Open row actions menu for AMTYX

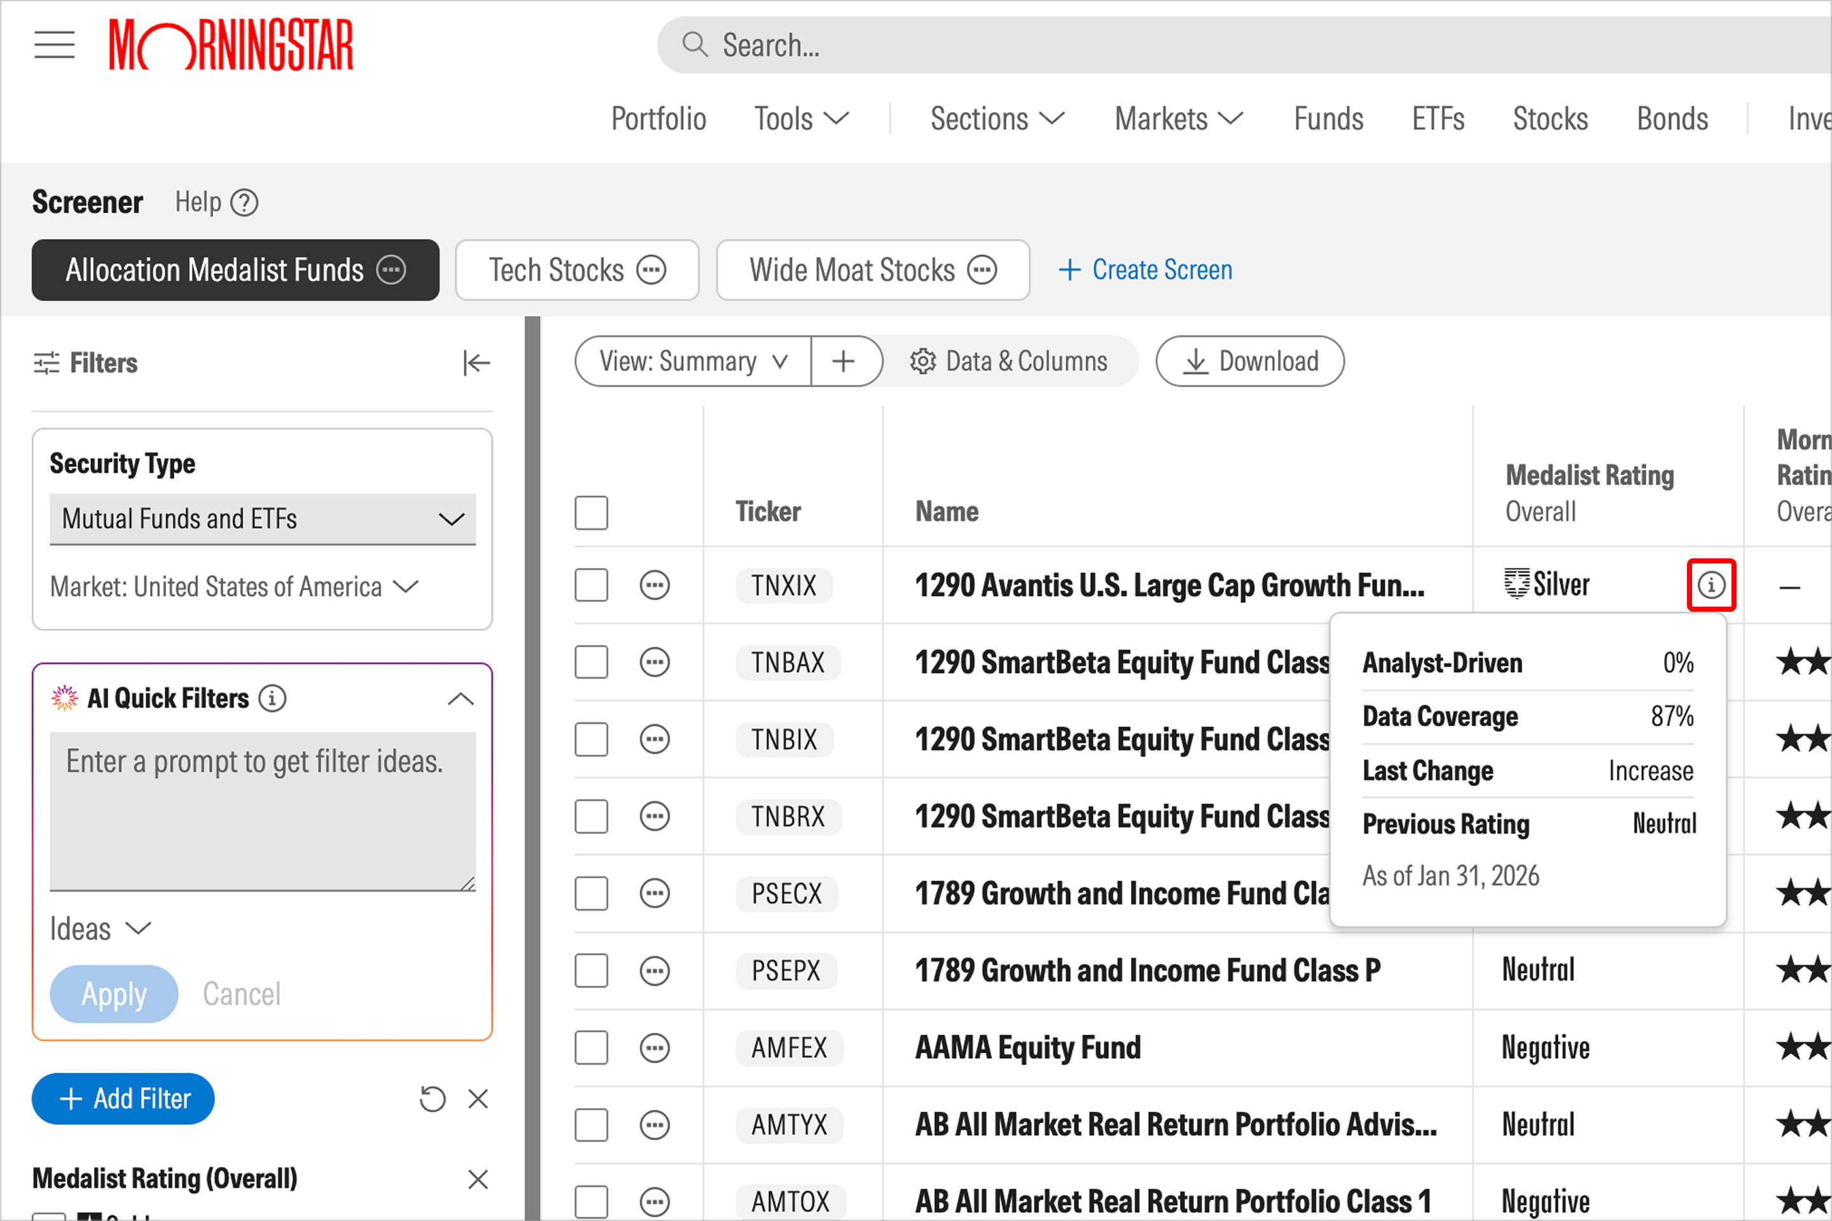click(655, 1125)
